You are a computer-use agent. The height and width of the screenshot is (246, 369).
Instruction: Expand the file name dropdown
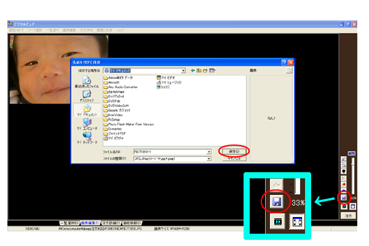tap(209, 151)
